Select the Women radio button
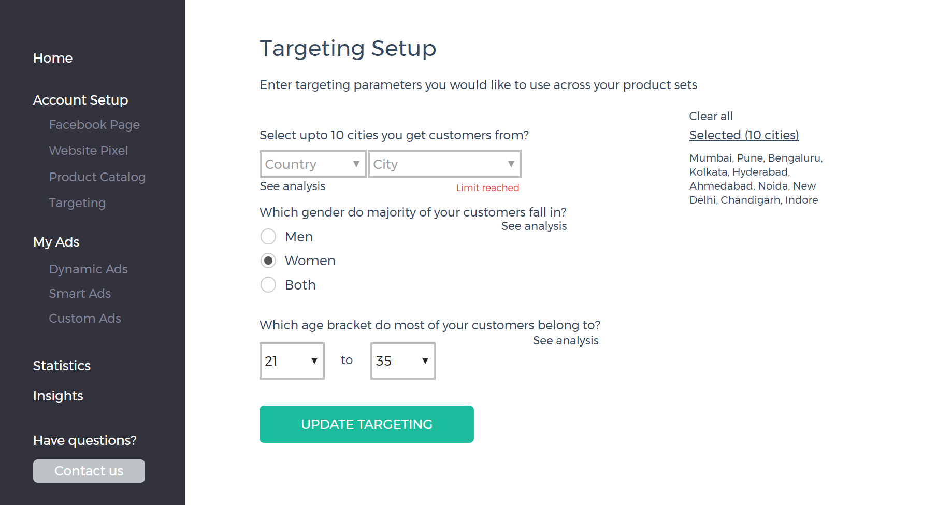The image size is (937, 505). (x=268, y=261)
